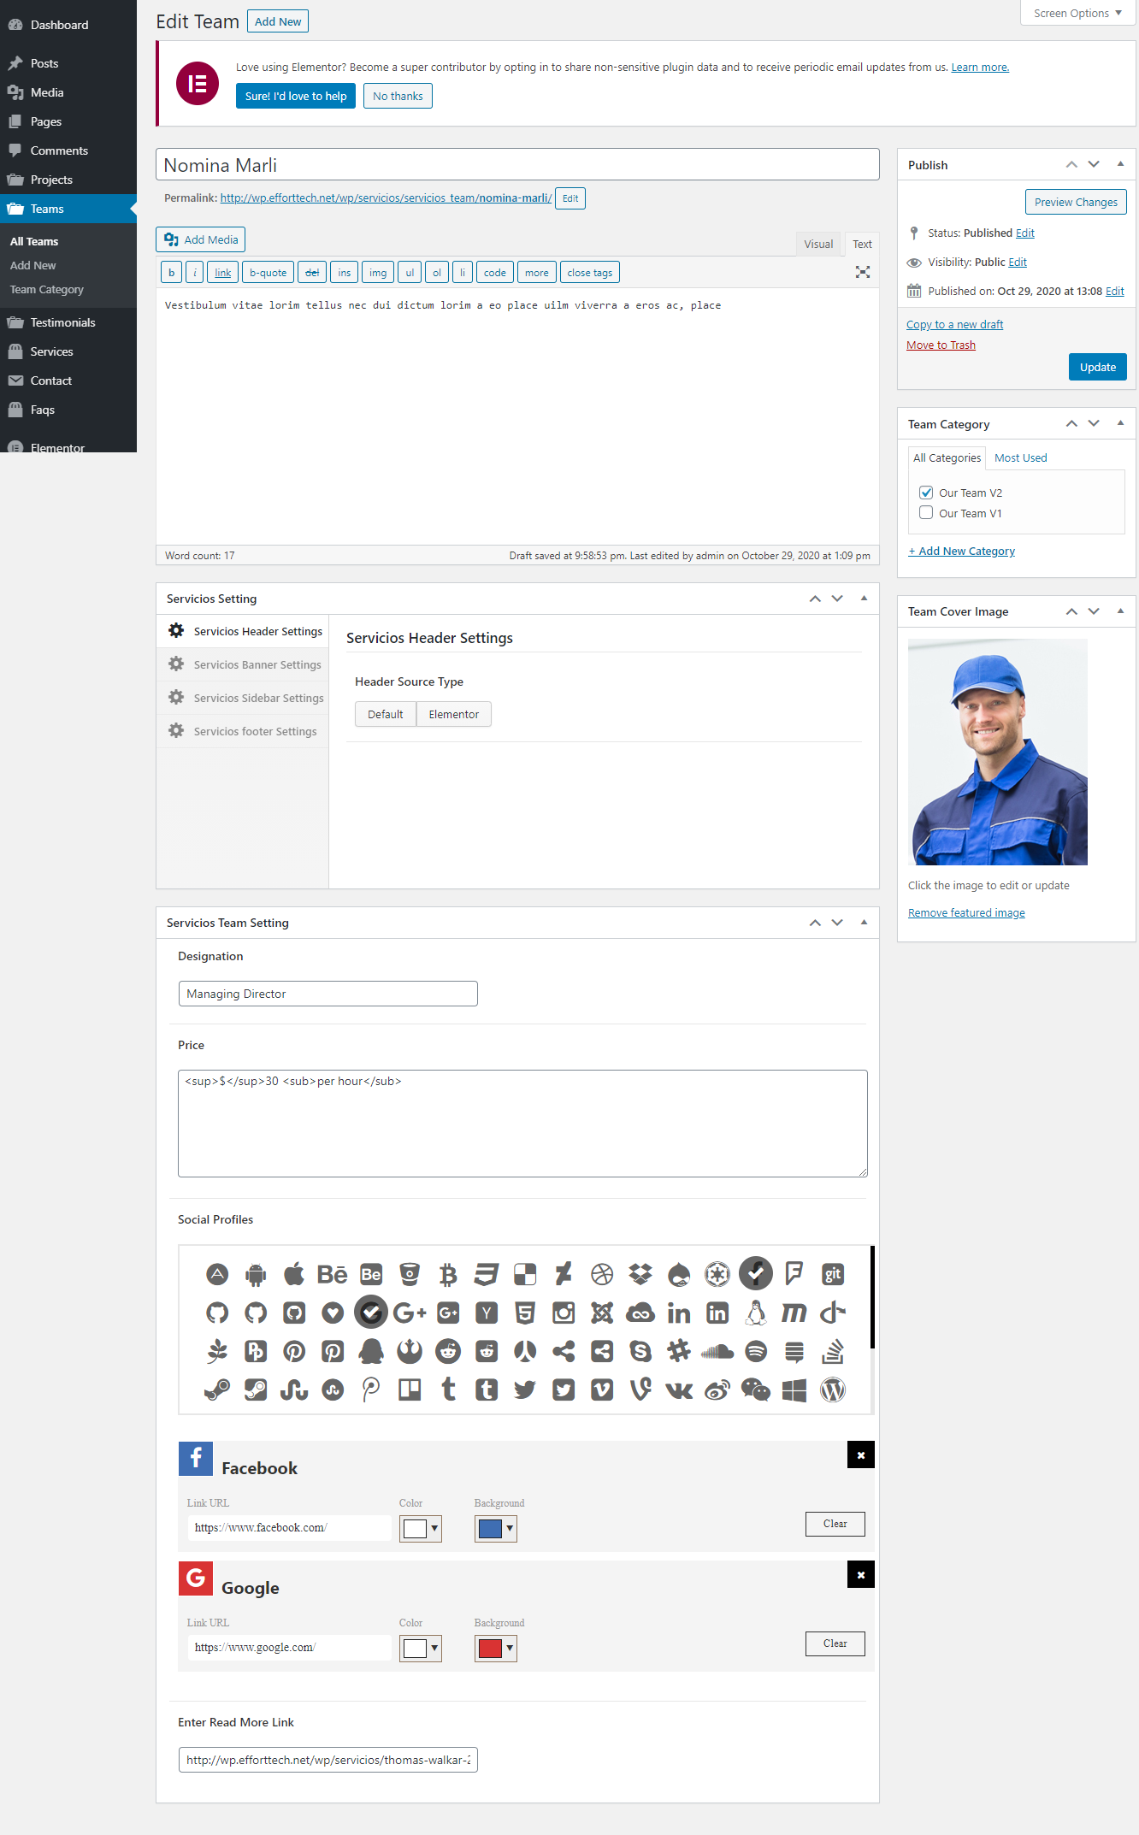This screenshot has width=1139, height=1835.
Task: Check the Our Team V1 category
Action: 926,513
